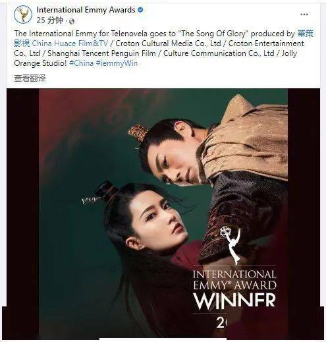Follow the #iemmyWin hashtag
Screen dimensions: 326x342
[117, 63]
